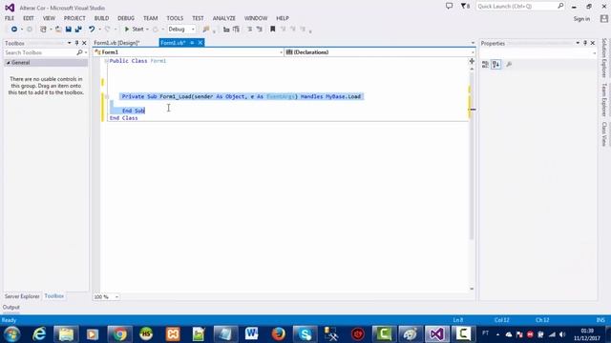Open the DEBUG menu

[126, 18]
